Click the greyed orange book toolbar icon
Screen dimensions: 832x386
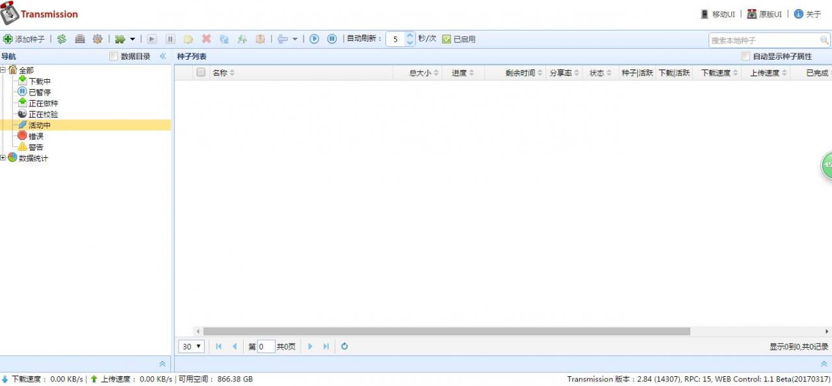click(260, 39)
